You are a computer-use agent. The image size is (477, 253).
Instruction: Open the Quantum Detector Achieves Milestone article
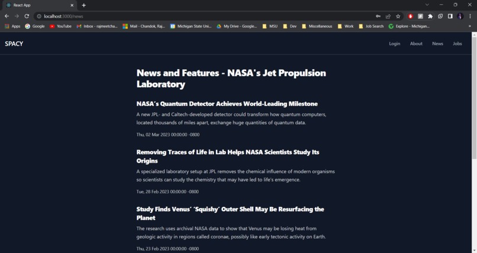[x=227, y=104]
